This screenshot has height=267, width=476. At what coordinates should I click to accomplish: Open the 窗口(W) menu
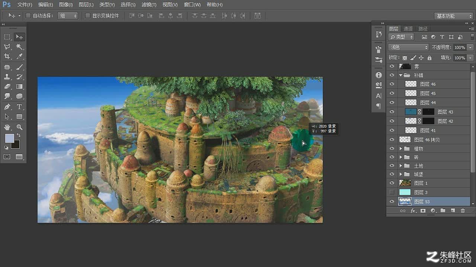[192, 5]
